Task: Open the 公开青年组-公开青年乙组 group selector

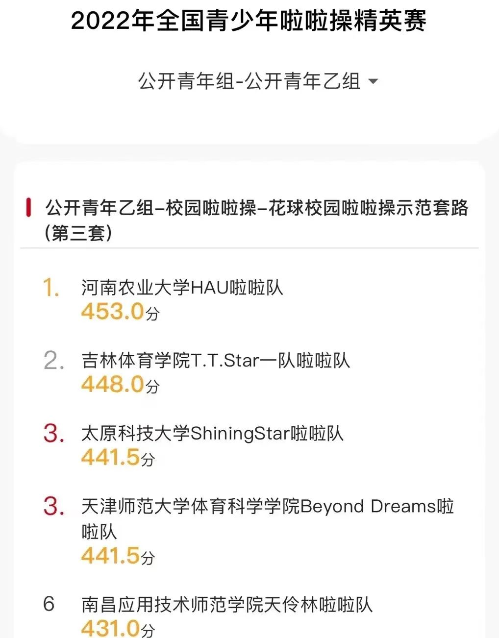Action: click(249, 81)
